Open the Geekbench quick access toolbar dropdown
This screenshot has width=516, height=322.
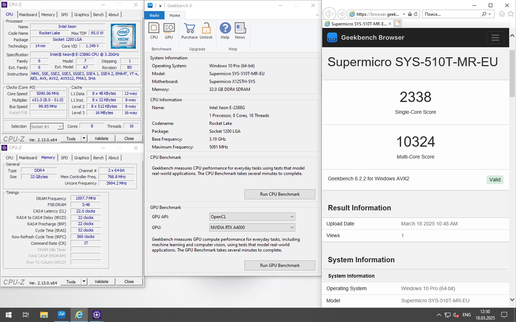pyautogui.click(x=160, y=6)
